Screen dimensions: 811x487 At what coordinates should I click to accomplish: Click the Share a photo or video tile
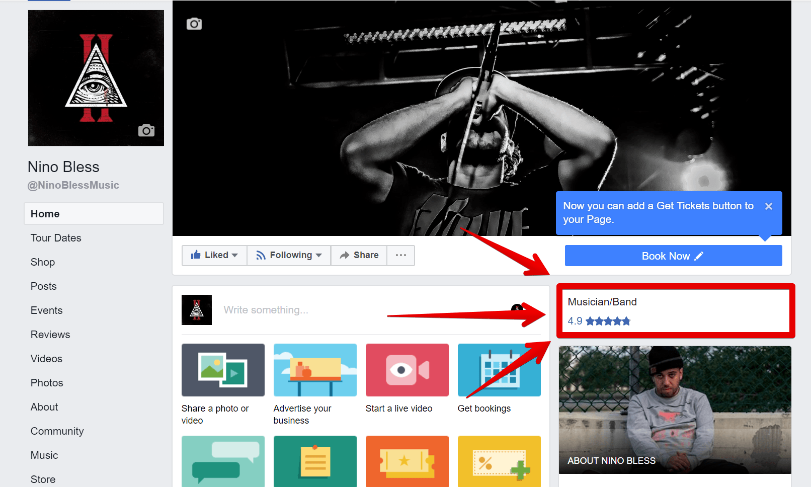pyautogui.click(x=223, y=370)
